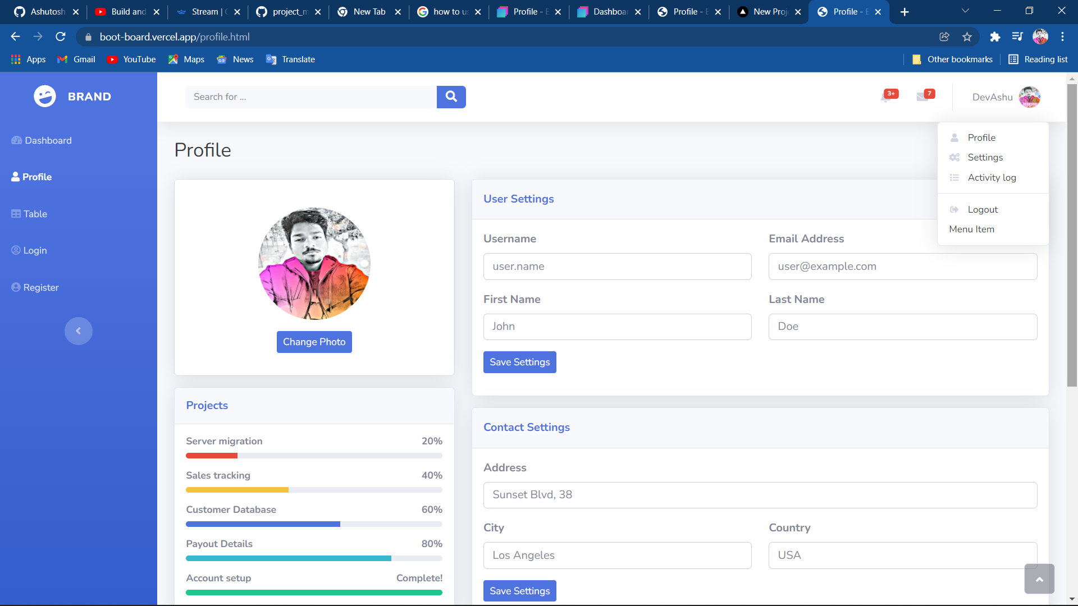Viewport: 1078px width, 606px height.
Task: Click the round profile photo thumbnail
Action: click(x=314, y=264)
